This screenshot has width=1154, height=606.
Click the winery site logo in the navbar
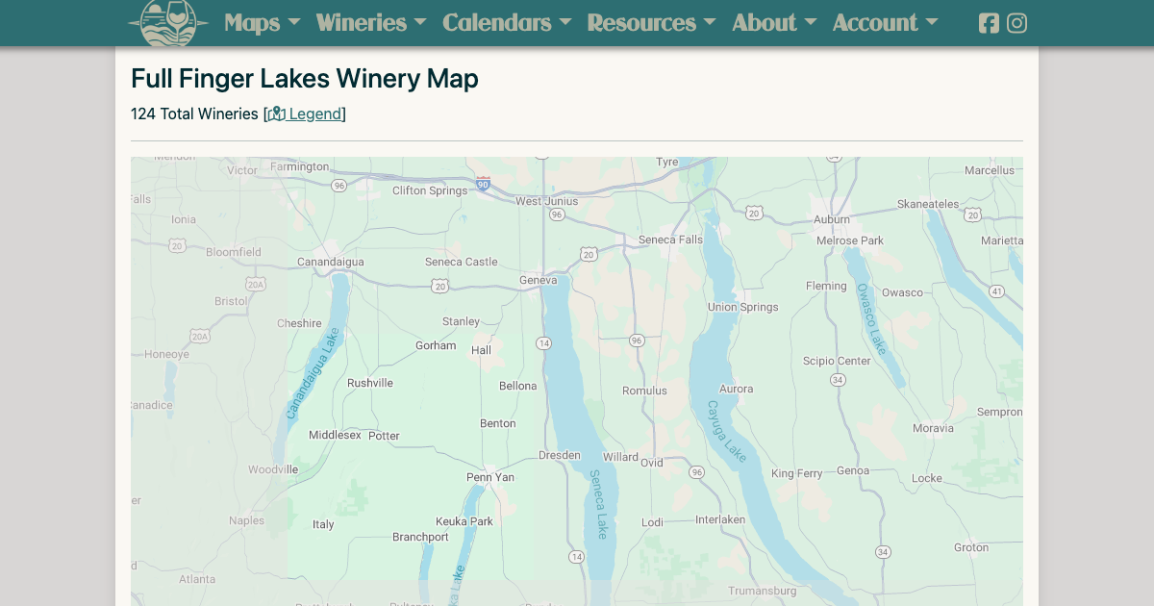pos(165,21)
